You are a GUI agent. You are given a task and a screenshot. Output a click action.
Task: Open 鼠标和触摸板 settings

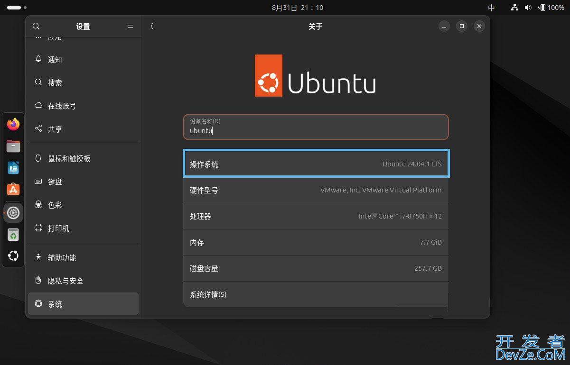tap(83, 158)
